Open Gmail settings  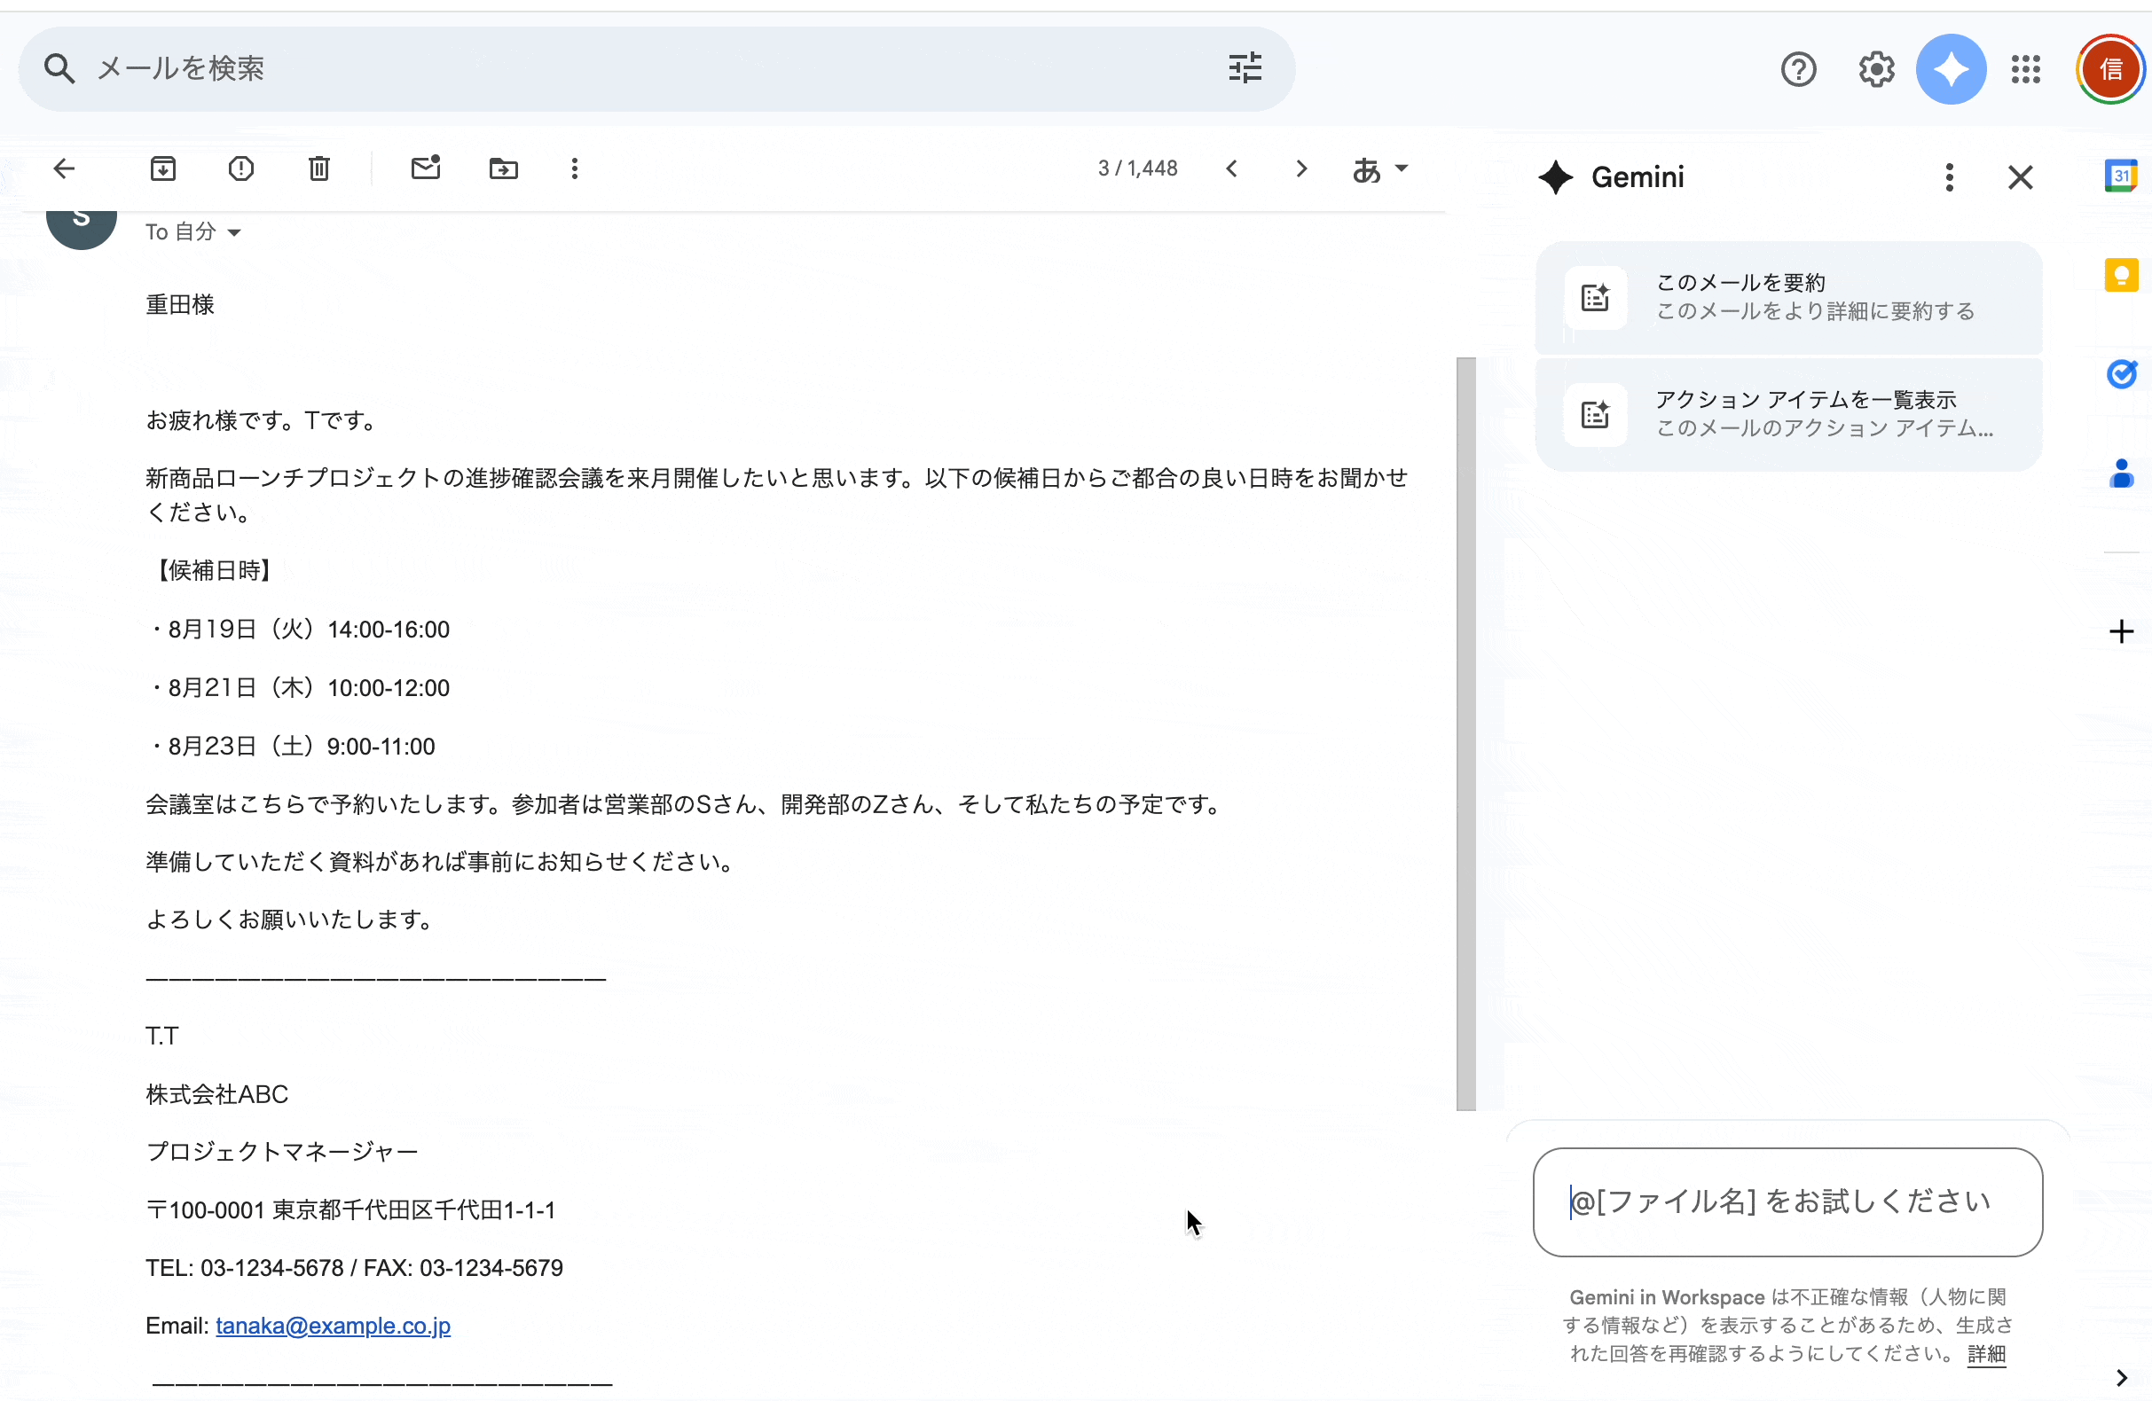pyautogui.click(x=1875, y=68)
